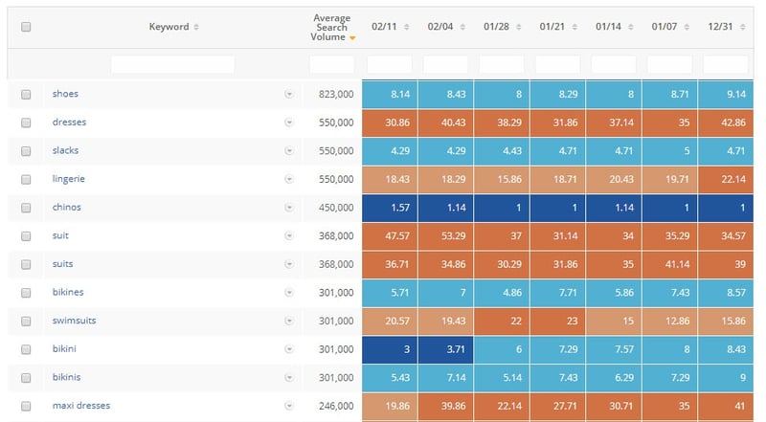Open the maxi dresses keyword link
This screenshot has width=766, height=422.
(81, 406)
